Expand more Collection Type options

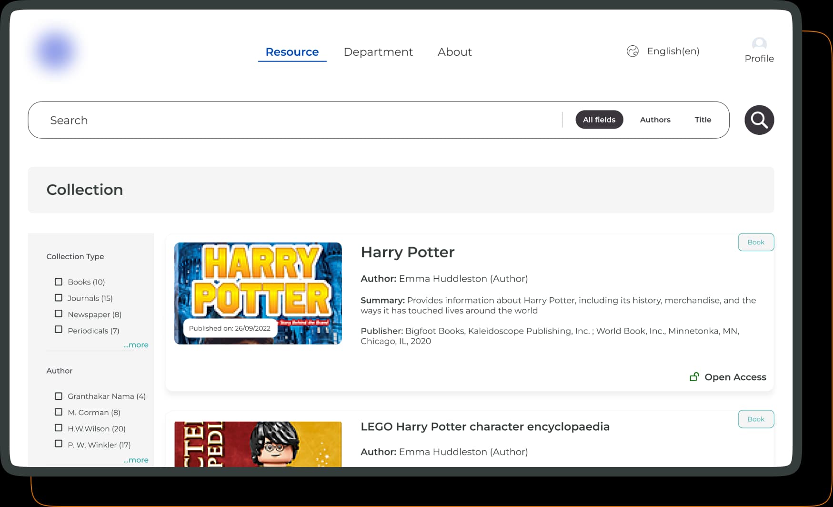[136, 345]
